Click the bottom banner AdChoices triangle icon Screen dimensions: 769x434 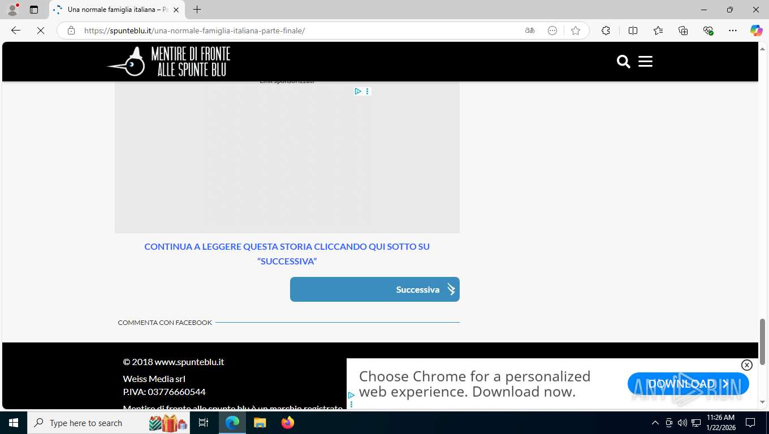(x=351, y=395)
